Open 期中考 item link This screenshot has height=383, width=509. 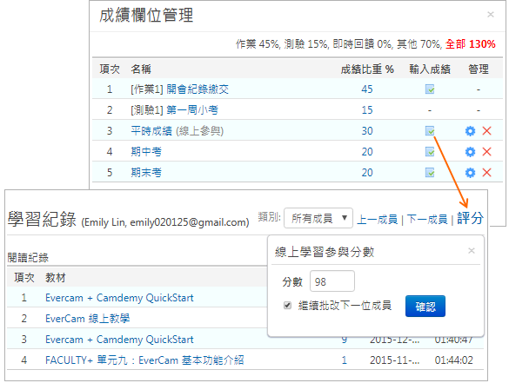(x=146, y=152)
